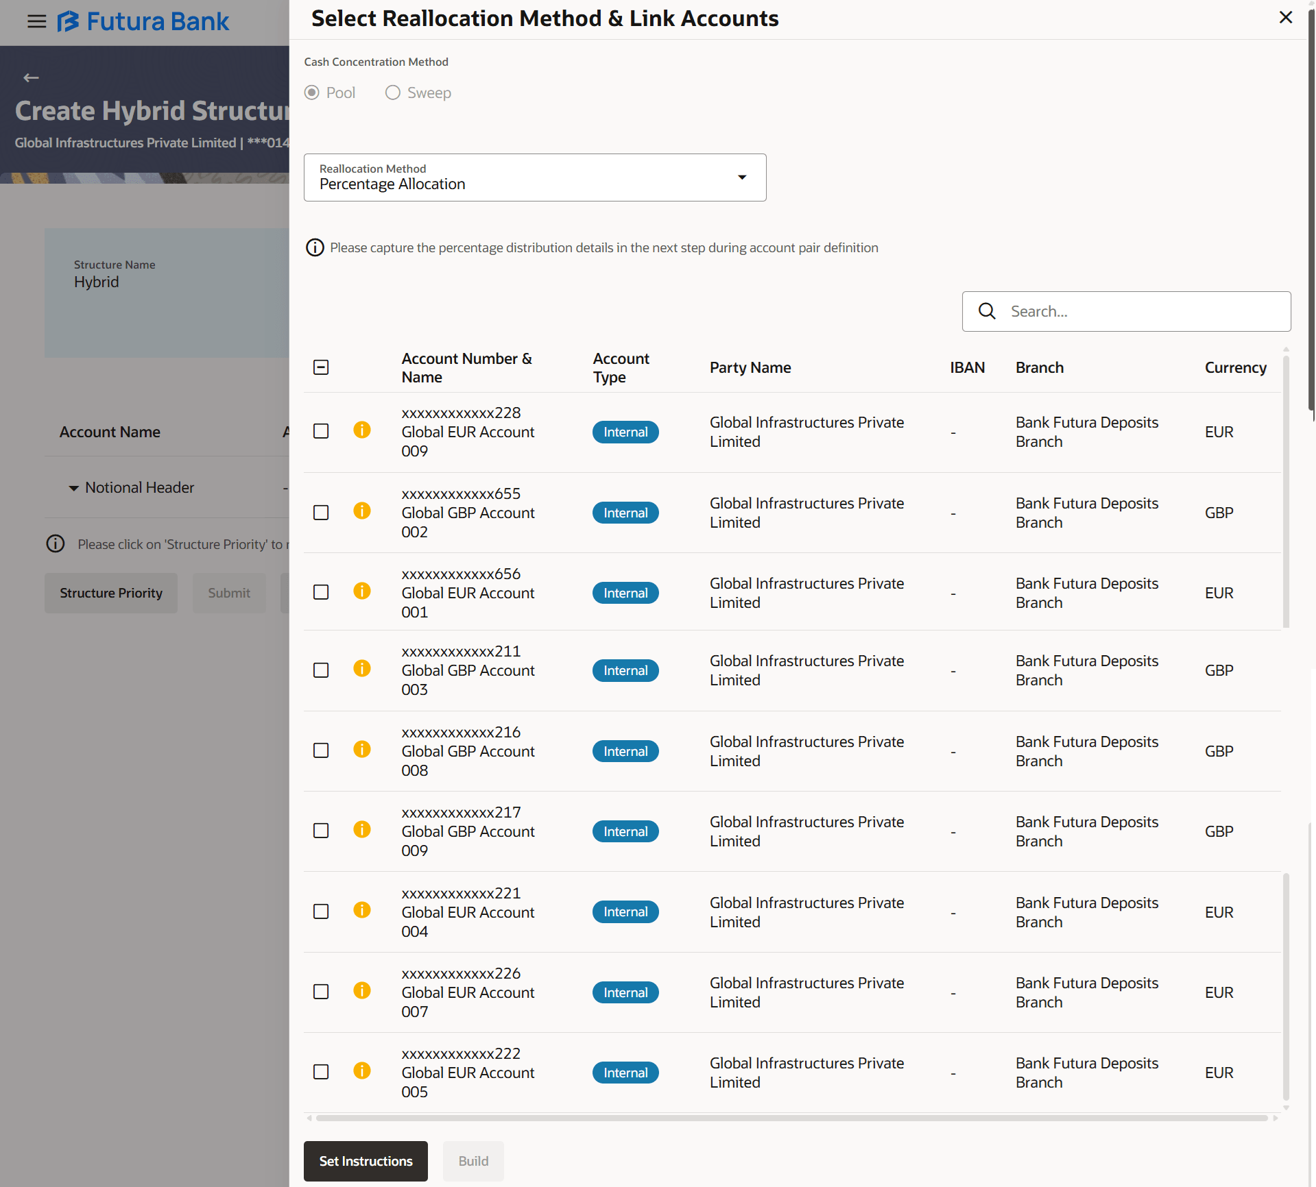Screen dimensions: 1316x1187
Task: Click the Structure Priority button
Action: coord(111,593)
